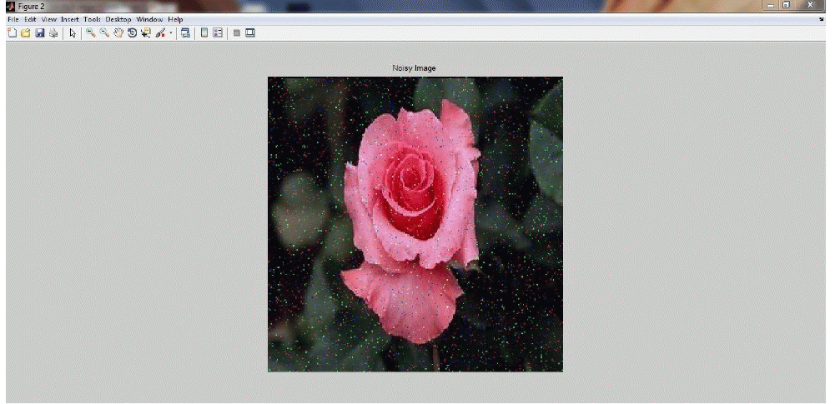Screen dimensions: 835x404
Task: Toggle the Edit Plot arrow tool
Action: coord(73,33)
